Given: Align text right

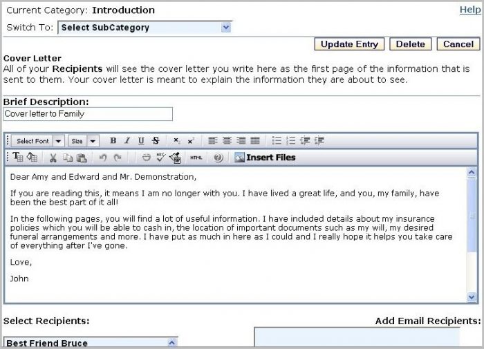Looking at the screenshot, I should pos(241,141).
